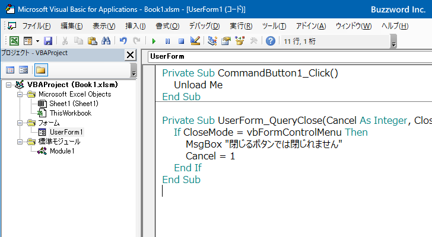Click the Insert UserForm toolbar icon
Screen dimensions: 432x237
[28, 41]
